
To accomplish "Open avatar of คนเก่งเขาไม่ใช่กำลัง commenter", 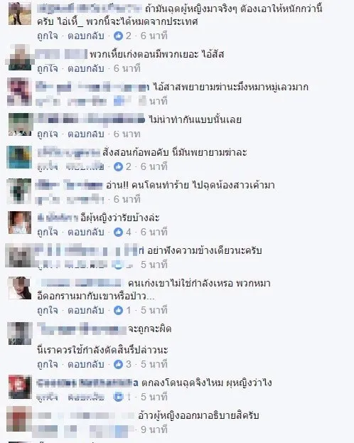I will pyautogui.click(x=20, y=288).
